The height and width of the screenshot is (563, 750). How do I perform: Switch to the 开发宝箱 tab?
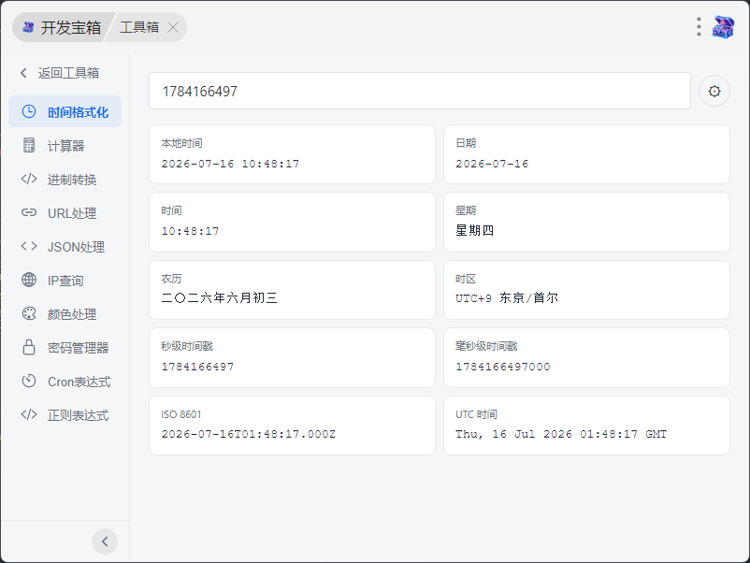pyautogui.click(x=62, y=27)
